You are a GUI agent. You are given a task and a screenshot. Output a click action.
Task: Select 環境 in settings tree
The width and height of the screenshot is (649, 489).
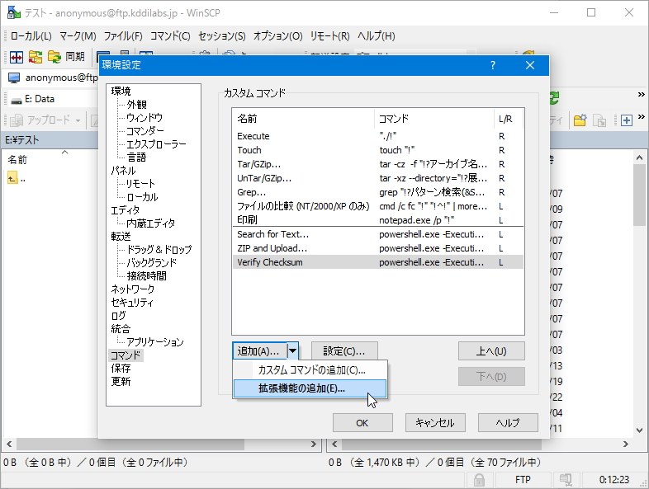pyautogui.click(x=121, y=91)
